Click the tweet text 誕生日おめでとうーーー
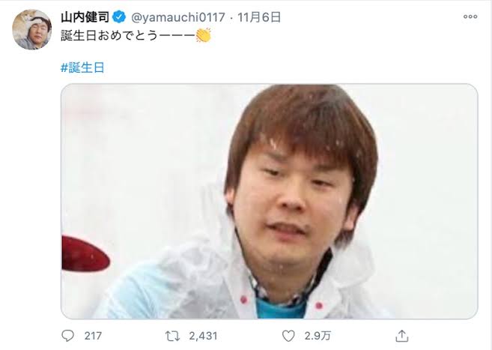 (128, 35)
